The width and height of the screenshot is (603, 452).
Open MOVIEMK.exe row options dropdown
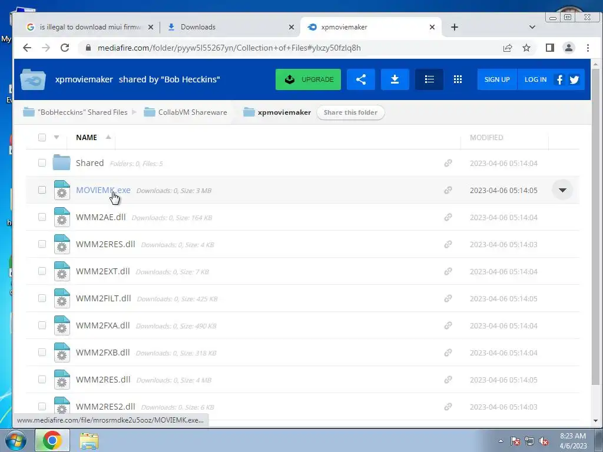tap(562, 190)
